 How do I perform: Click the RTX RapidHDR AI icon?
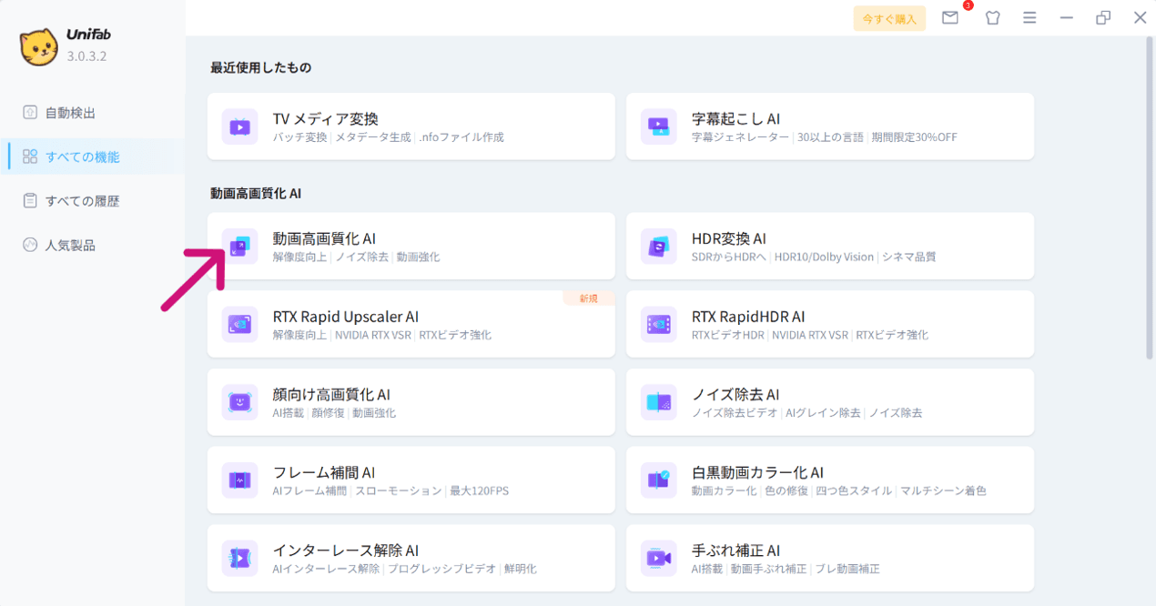658,325
